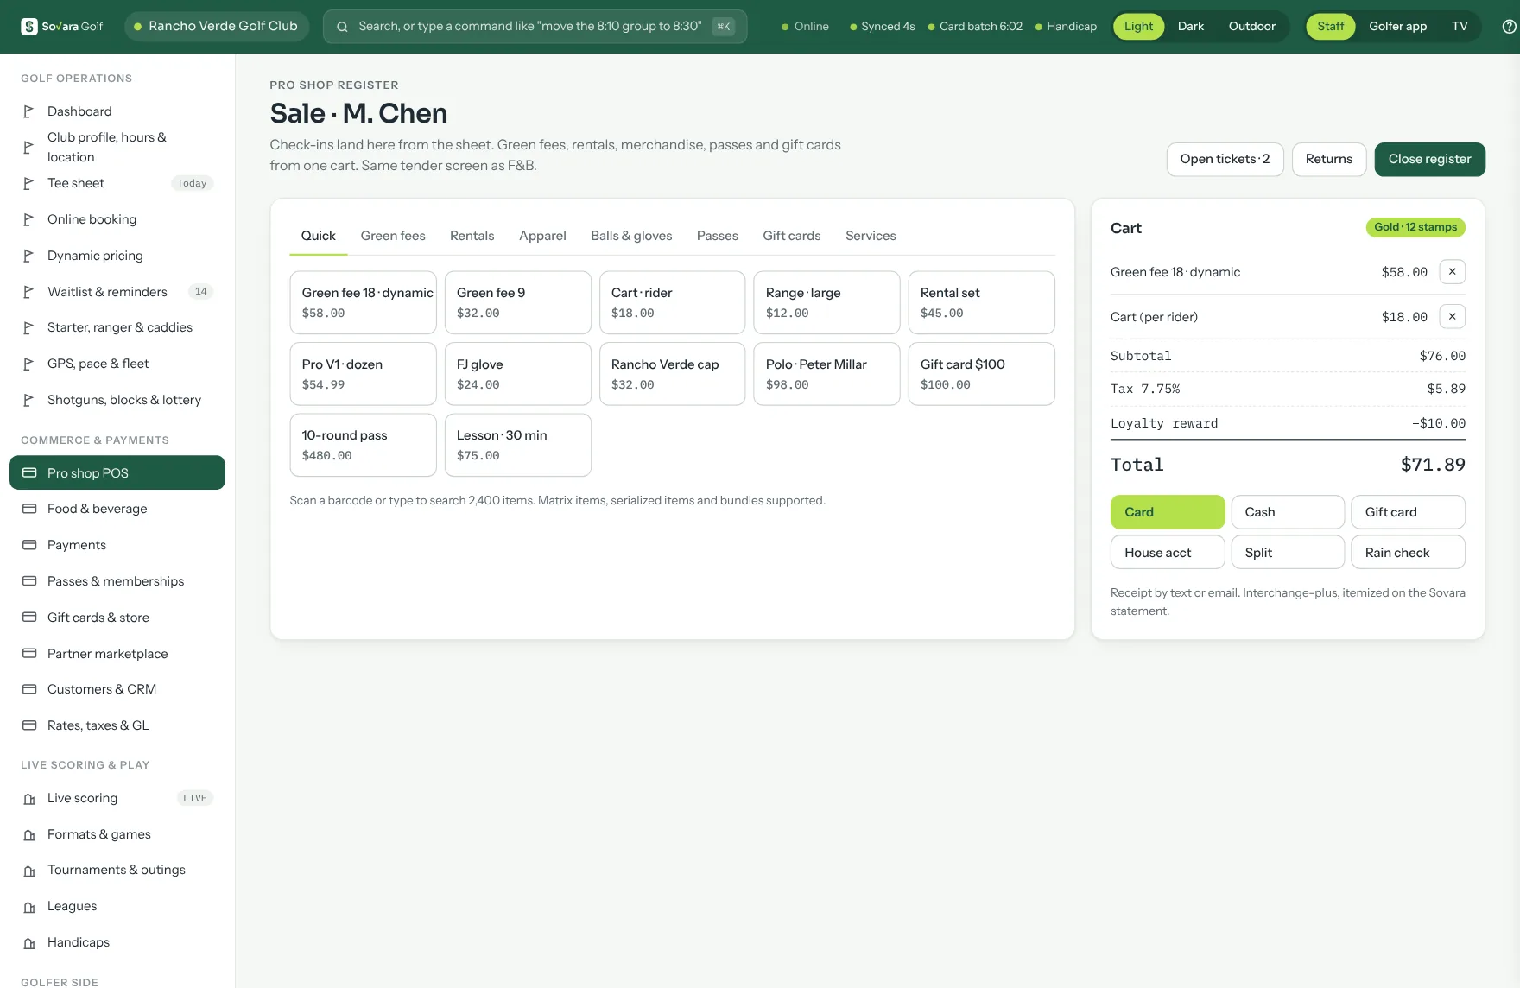Select Cash as tender
The width and height of the screenshot is (1520, 988).
coord(1288,512)
